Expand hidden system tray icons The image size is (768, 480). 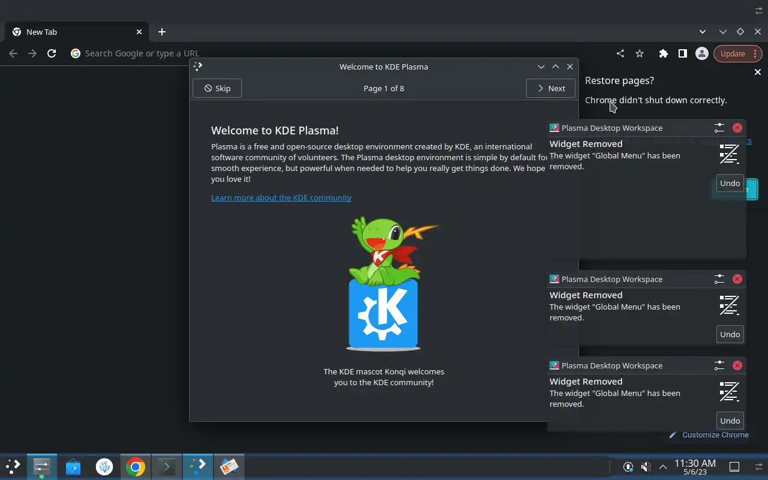[663, 467]
